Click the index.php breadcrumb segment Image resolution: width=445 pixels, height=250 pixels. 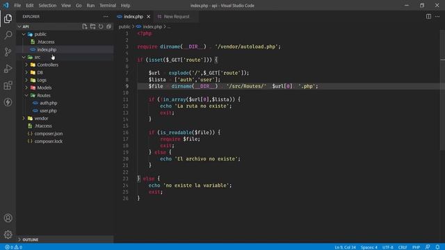152,26
